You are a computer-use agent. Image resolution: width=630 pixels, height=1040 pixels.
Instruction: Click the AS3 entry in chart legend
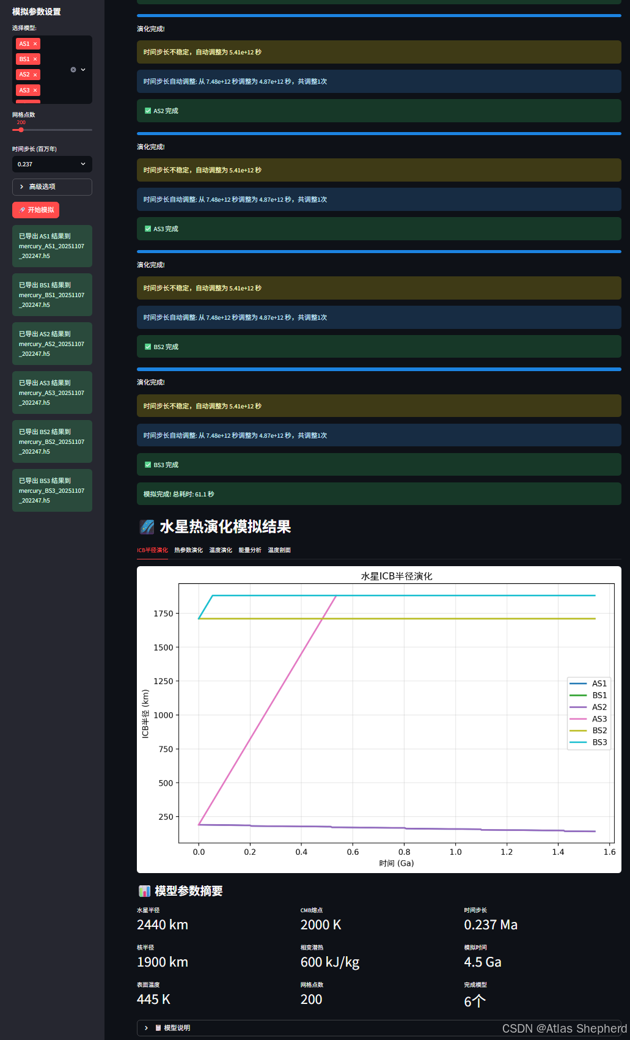pyautogui.click(x=588, y=719)
